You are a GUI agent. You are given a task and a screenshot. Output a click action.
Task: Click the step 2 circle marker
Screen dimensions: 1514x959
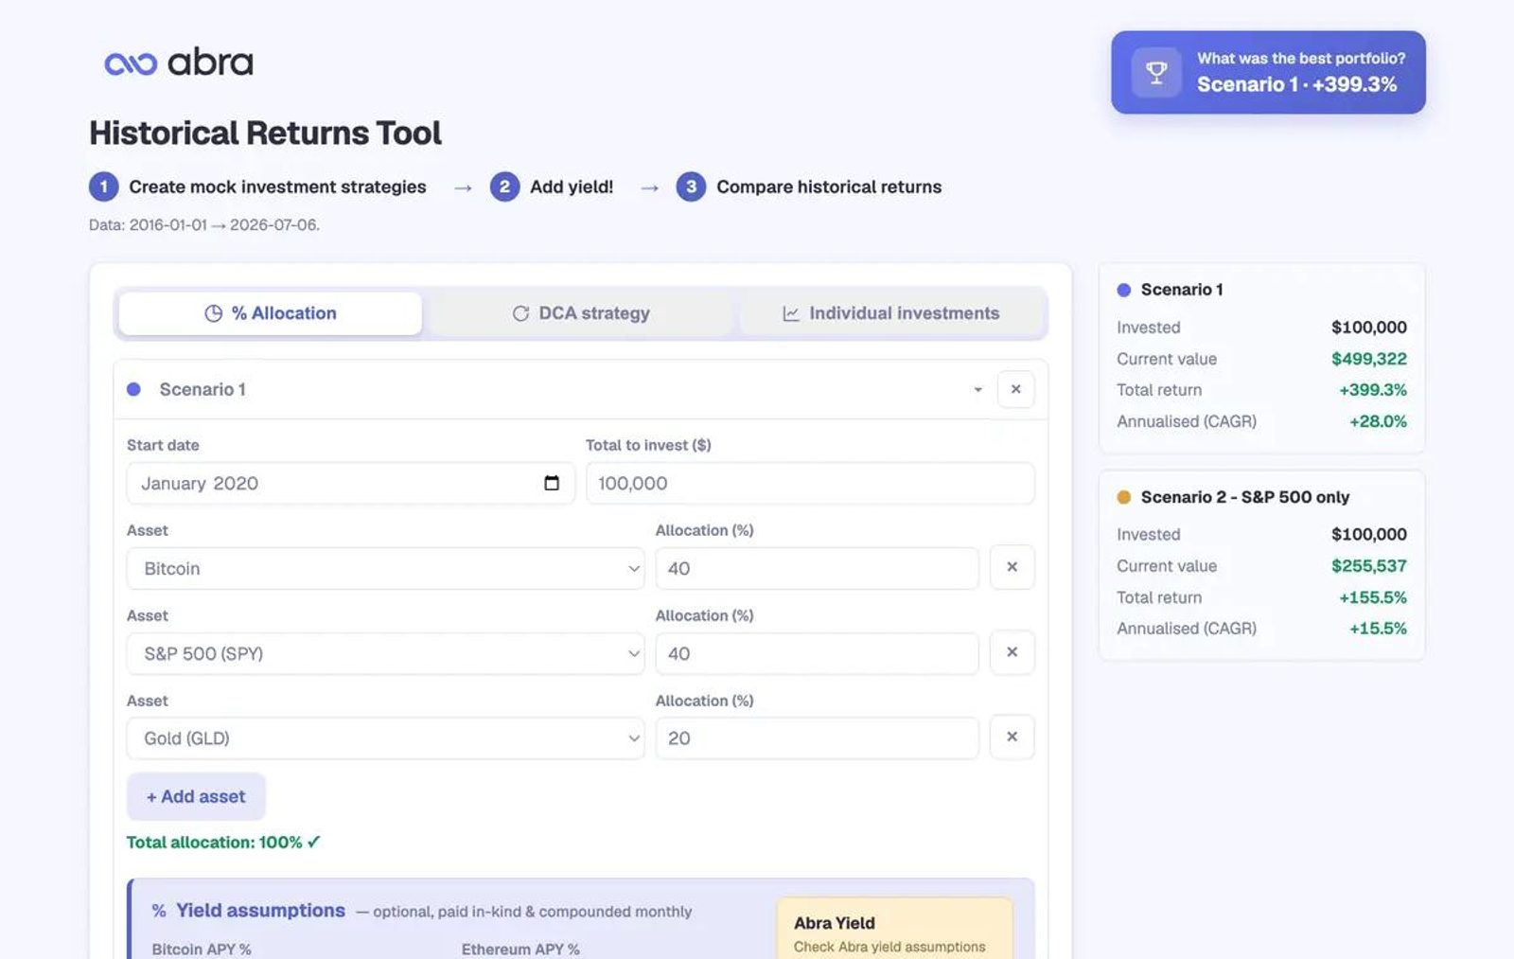click(504, 186)
